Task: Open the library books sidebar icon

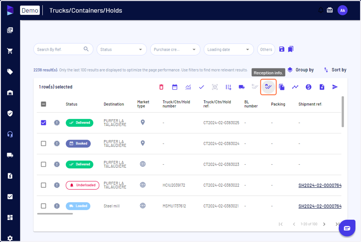Action: click(x=10, y=30)
